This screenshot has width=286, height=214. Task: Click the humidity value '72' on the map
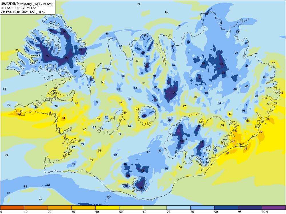point(9,105)
